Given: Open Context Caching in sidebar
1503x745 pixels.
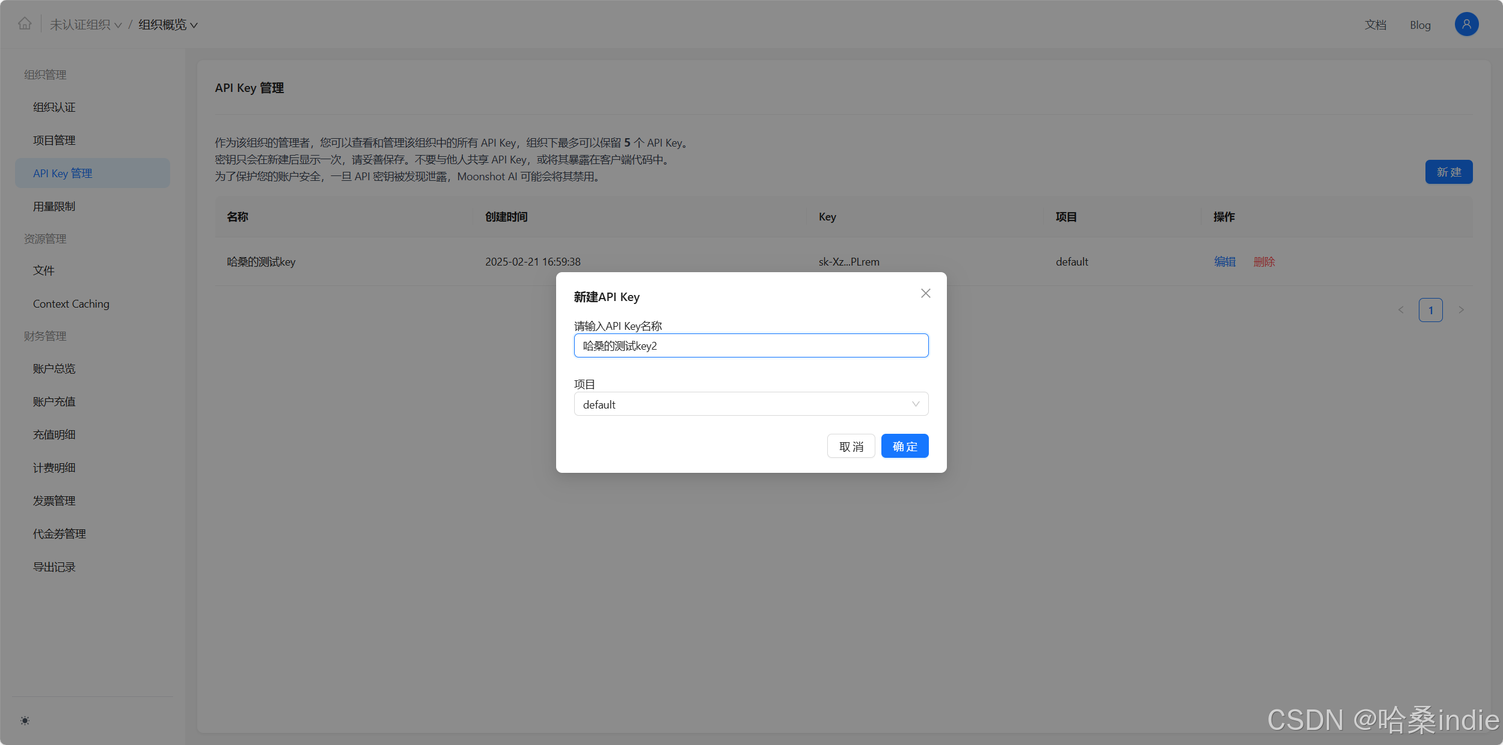Looking at the screenshot, I should pyautogui.click(x=71, y=304).
